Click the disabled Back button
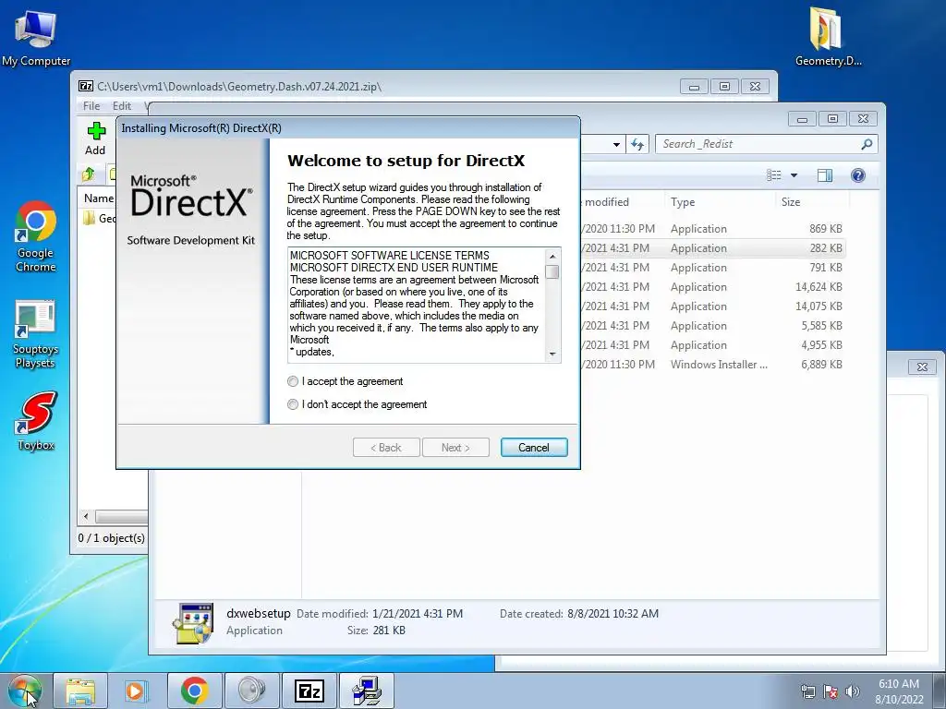The width and height of the screenshot is (946, 709). pyautogui.click(x=386, y=448)
